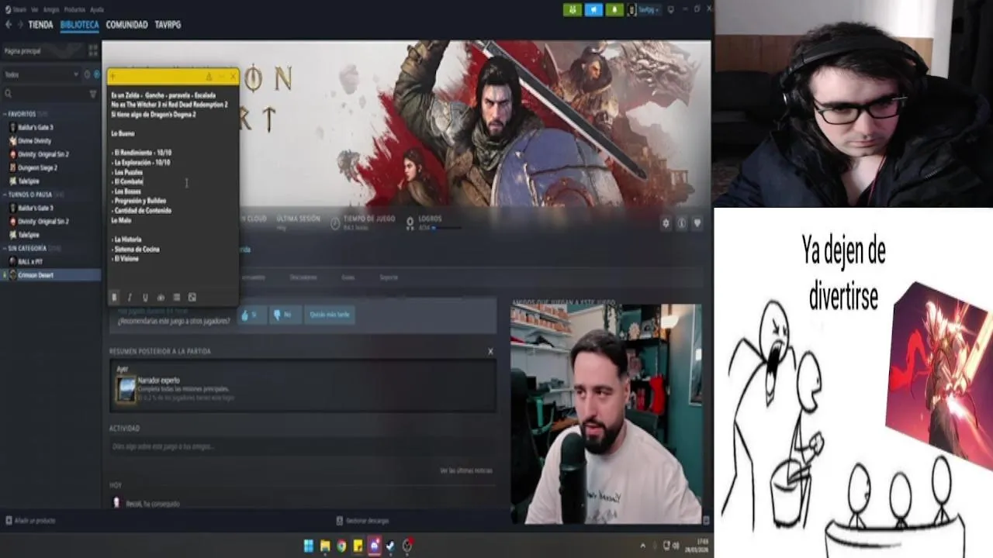Click the blue announcements megaphone button

(x=593, y=10)
